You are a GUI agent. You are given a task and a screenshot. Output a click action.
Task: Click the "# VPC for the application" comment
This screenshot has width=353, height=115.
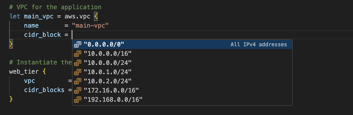click(x=55, y=7)
